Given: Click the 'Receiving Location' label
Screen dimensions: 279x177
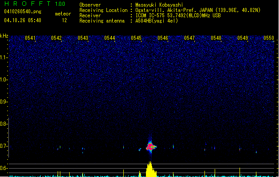Looking at the screenshot, I should coord(103,10).
